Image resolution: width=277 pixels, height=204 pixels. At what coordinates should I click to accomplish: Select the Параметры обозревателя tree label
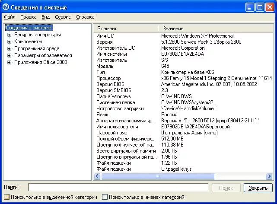(x=43, y=55)
